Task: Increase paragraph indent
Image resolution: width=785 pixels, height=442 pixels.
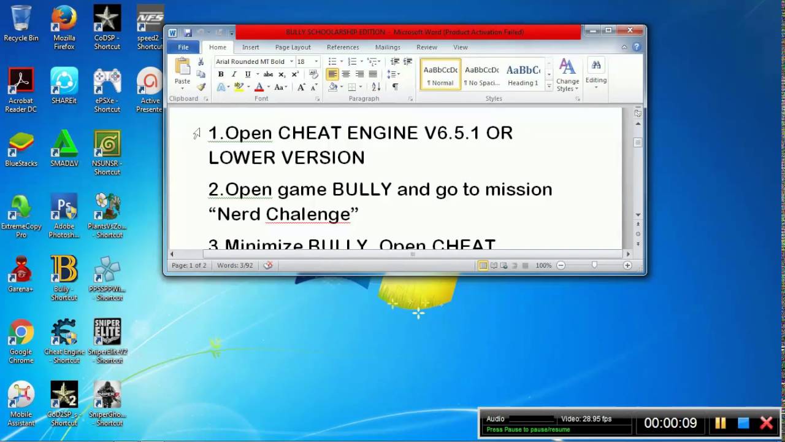Action: coord(408,61)
